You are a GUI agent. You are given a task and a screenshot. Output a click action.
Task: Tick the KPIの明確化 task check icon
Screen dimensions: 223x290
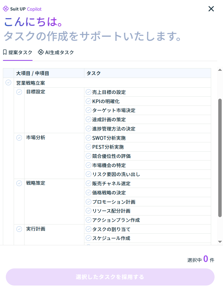tap(89, 101)
